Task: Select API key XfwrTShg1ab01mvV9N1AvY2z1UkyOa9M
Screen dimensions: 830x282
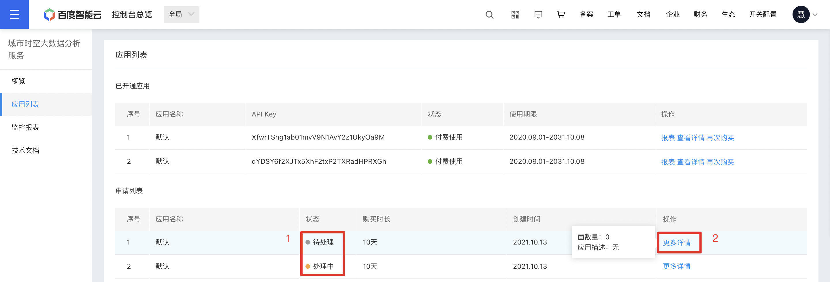Action: tap(318, 137)
